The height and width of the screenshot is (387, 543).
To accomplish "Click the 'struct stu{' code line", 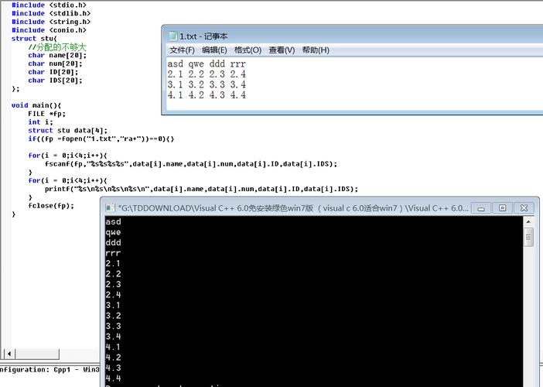I will pos(34,39).
